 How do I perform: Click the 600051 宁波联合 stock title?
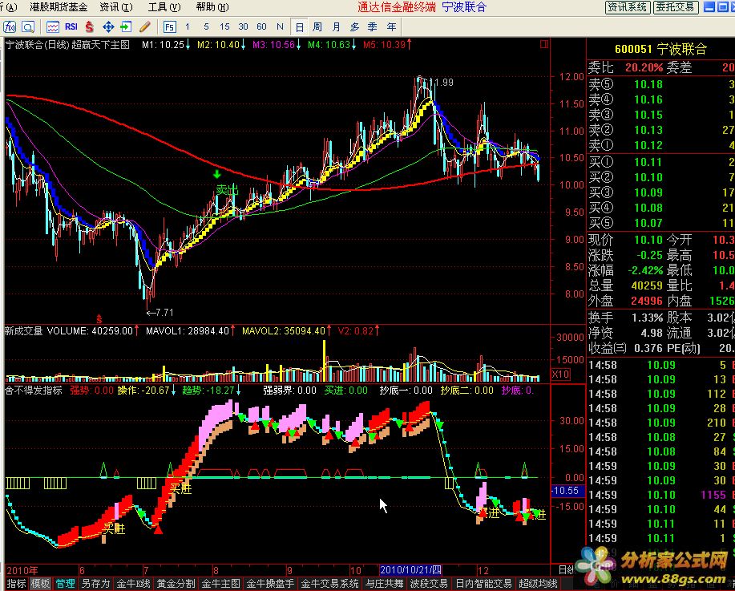[x=660, y=49]
